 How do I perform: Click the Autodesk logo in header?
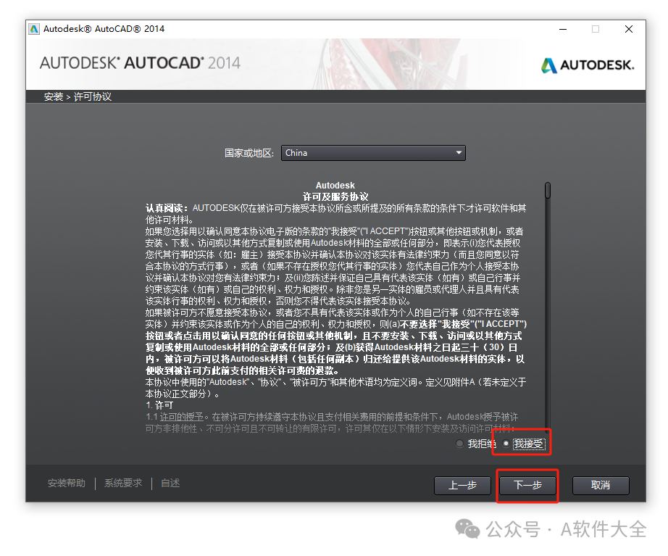tap(588, 65)
